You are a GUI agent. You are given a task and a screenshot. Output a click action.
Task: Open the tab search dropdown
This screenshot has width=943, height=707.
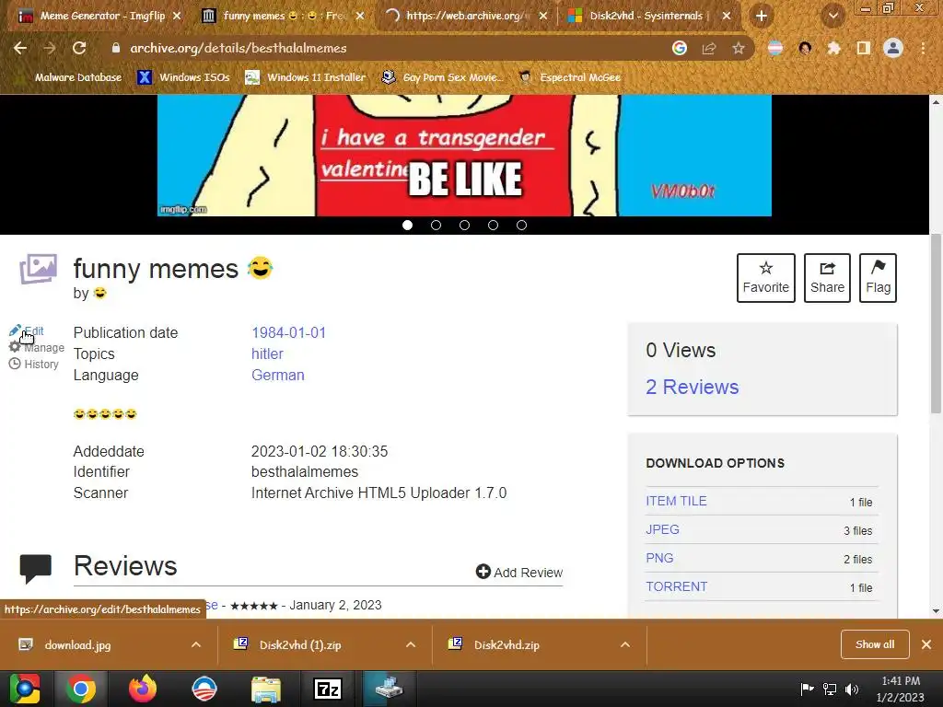click(833, 17)
